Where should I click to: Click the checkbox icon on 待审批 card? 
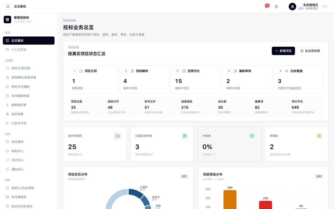(319, 136)
